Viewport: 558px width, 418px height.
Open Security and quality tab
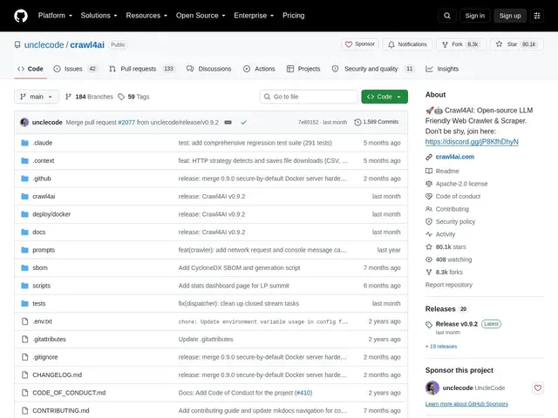tap(373, 69)
